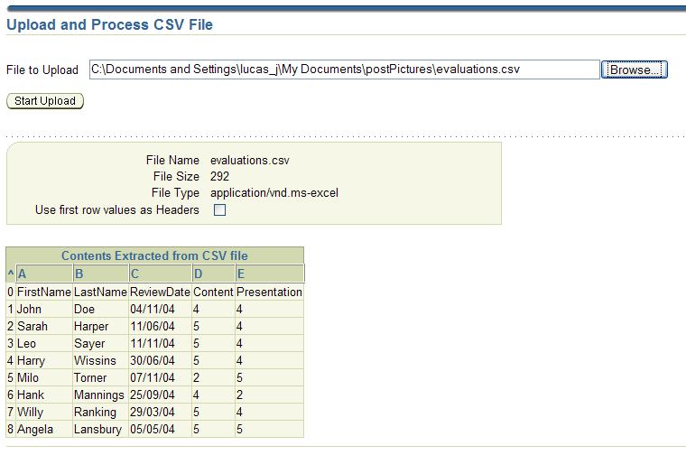Sort by column C header

134,274
